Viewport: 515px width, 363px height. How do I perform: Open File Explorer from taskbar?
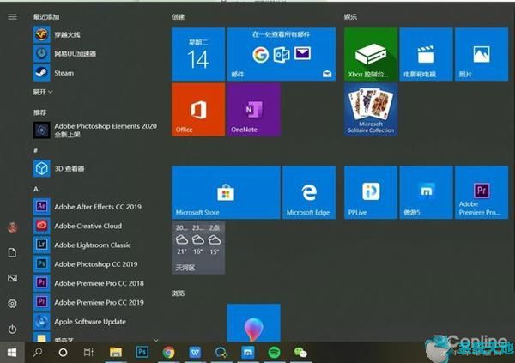click(x=116, y=353)
